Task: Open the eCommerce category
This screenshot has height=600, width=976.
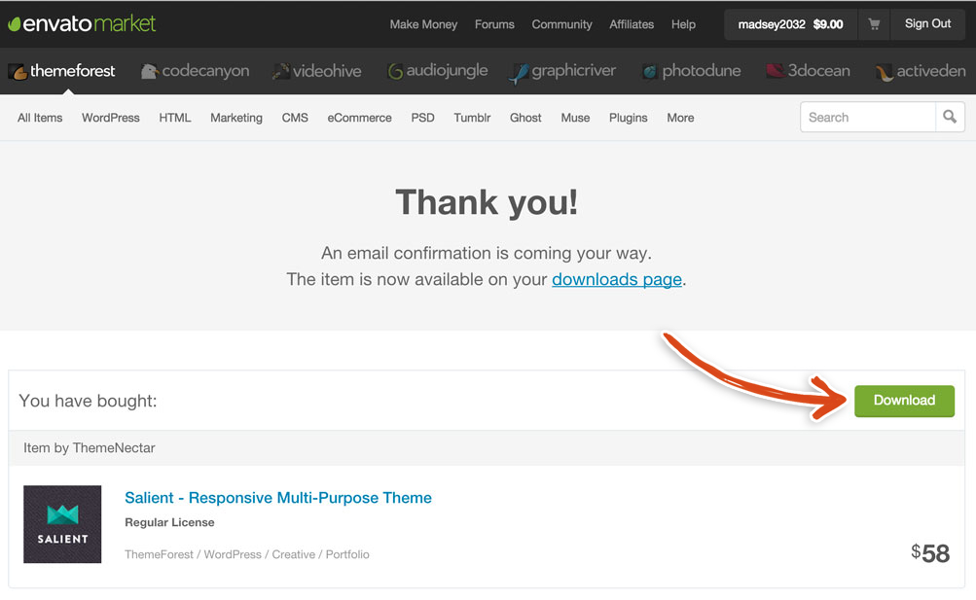Action: [360, 118]
